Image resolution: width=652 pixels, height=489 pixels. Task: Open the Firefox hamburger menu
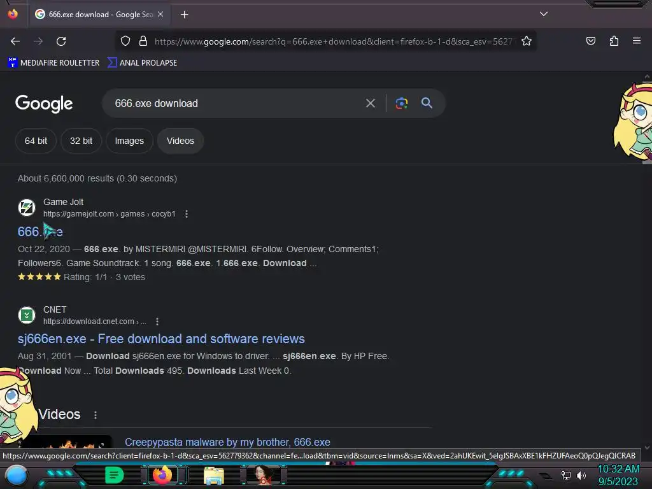(636, 41)
